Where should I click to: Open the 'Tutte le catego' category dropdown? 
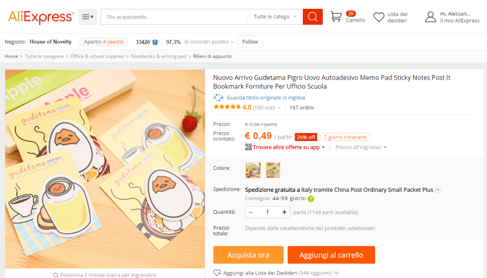(275, 17)
